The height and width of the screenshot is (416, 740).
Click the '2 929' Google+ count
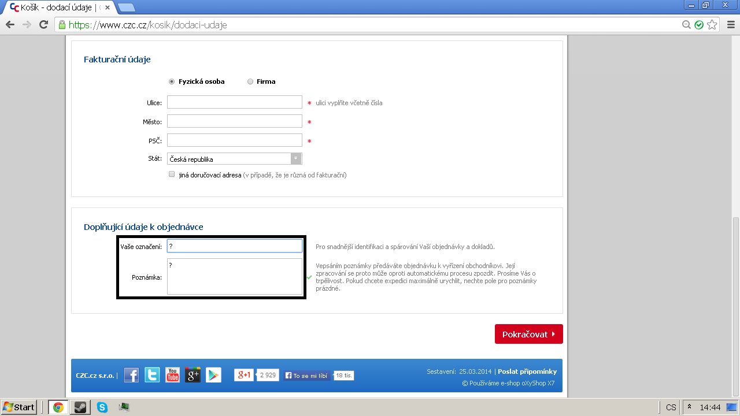point(268,375)
